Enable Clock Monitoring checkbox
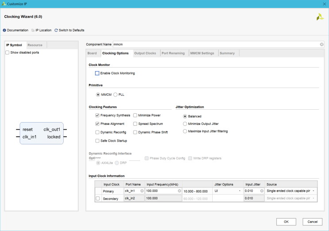Image resolution: width=329 pixels, height=231 pixels. (x=97, y=73)
